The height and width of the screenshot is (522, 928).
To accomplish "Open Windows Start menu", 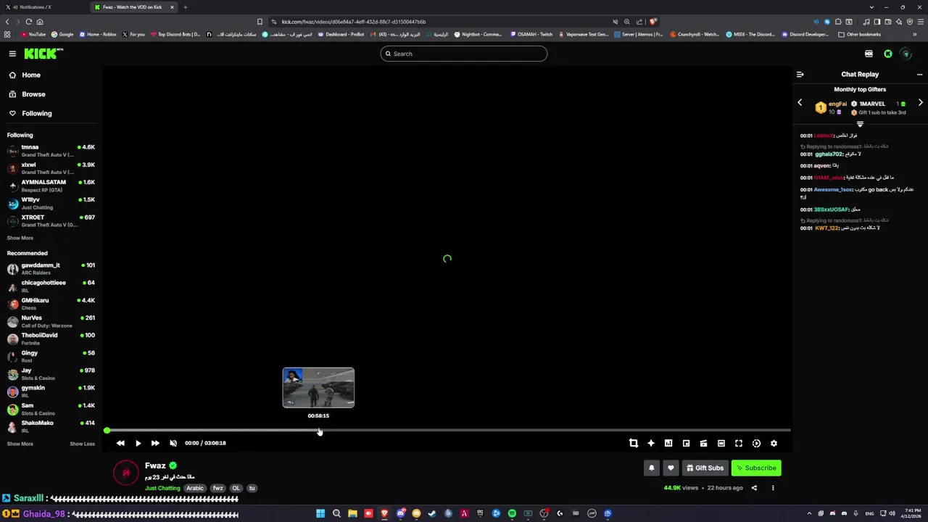I will [320, 513].
